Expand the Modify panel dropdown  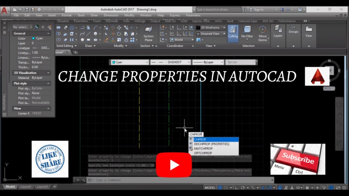(x=120, y=46)
